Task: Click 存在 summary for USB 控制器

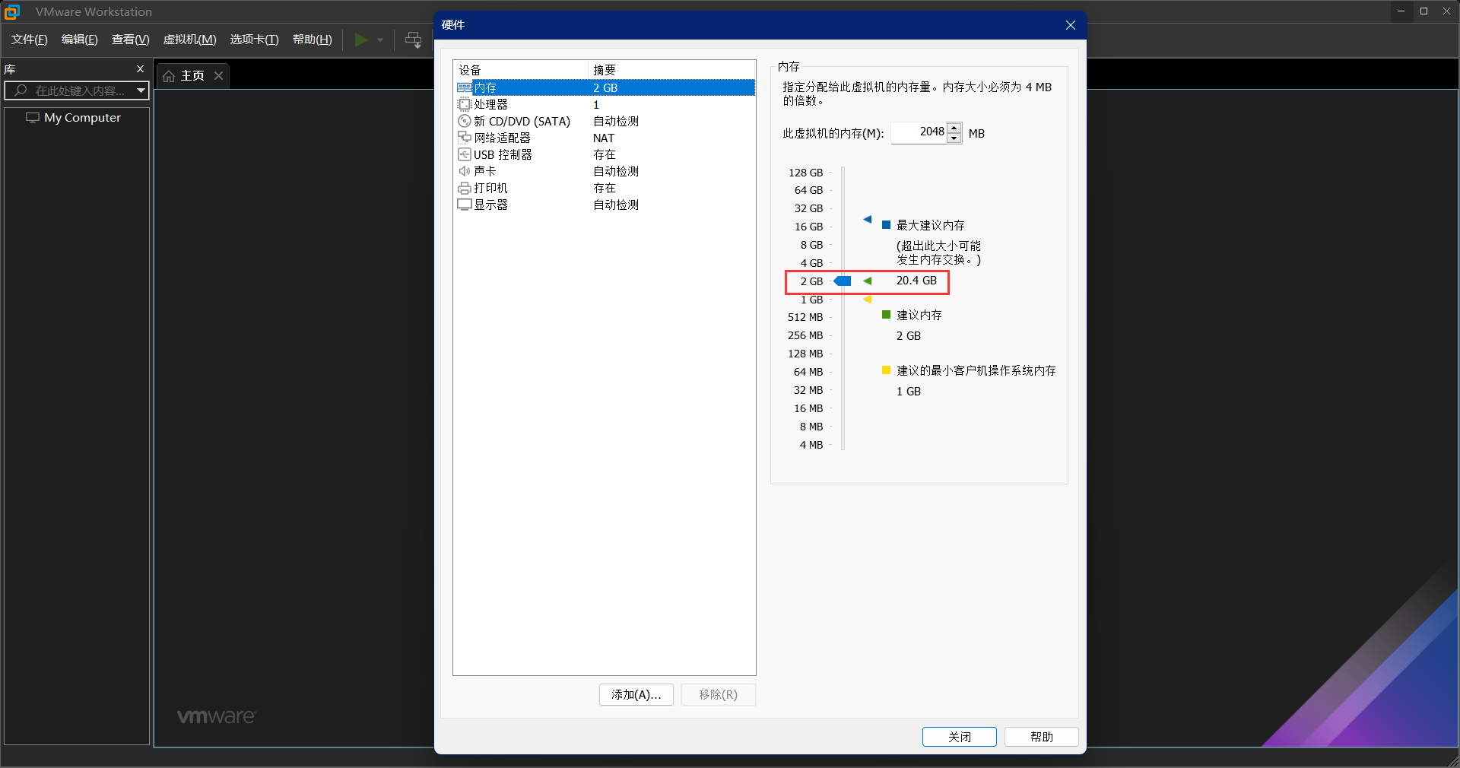Action: 605,155
